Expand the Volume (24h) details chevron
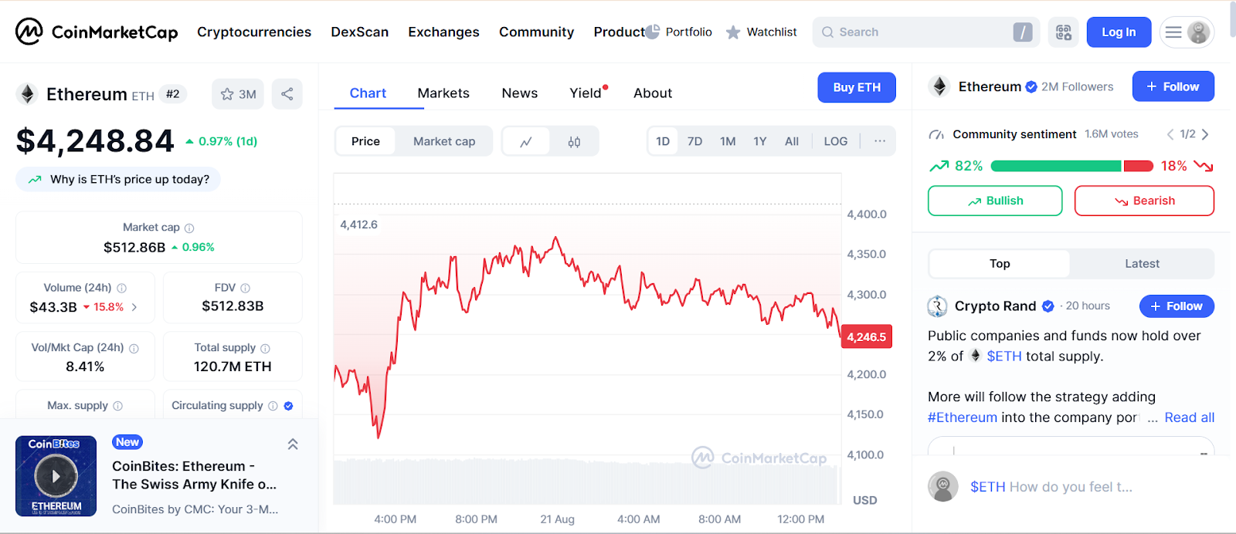This screenshot has width=1236, height=534. (134, 307)
